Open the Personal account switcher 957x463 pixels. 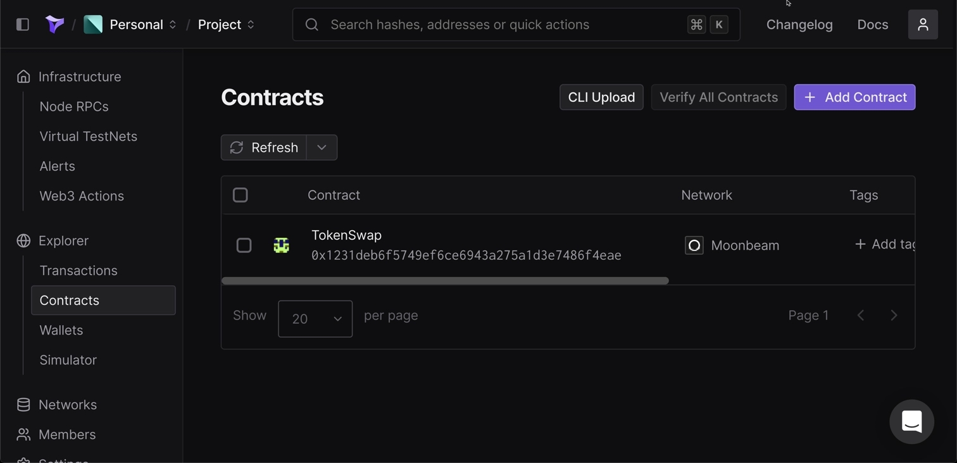[x=131, y=25]
